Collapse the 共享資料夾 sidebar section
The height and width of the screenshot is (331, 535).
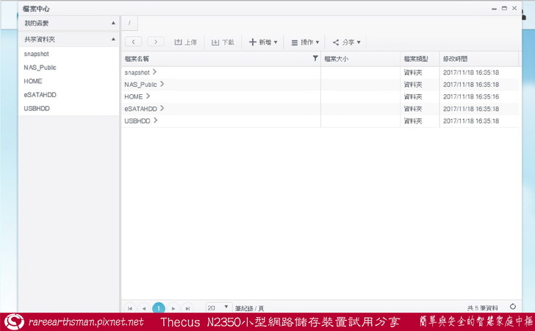113,39
